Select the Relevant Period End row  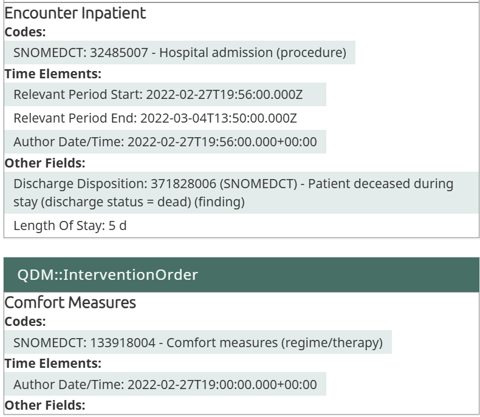pyautogui.click(x=155, y=118)
